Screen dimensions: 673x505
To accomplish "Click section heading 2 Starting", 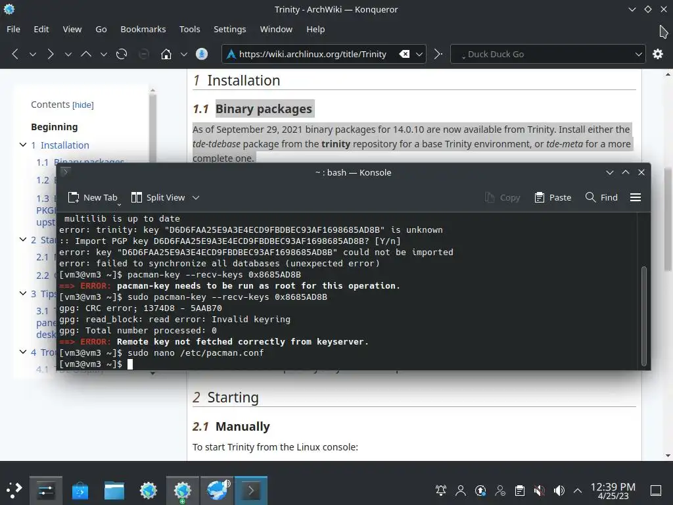I will (x=226, y=397).
